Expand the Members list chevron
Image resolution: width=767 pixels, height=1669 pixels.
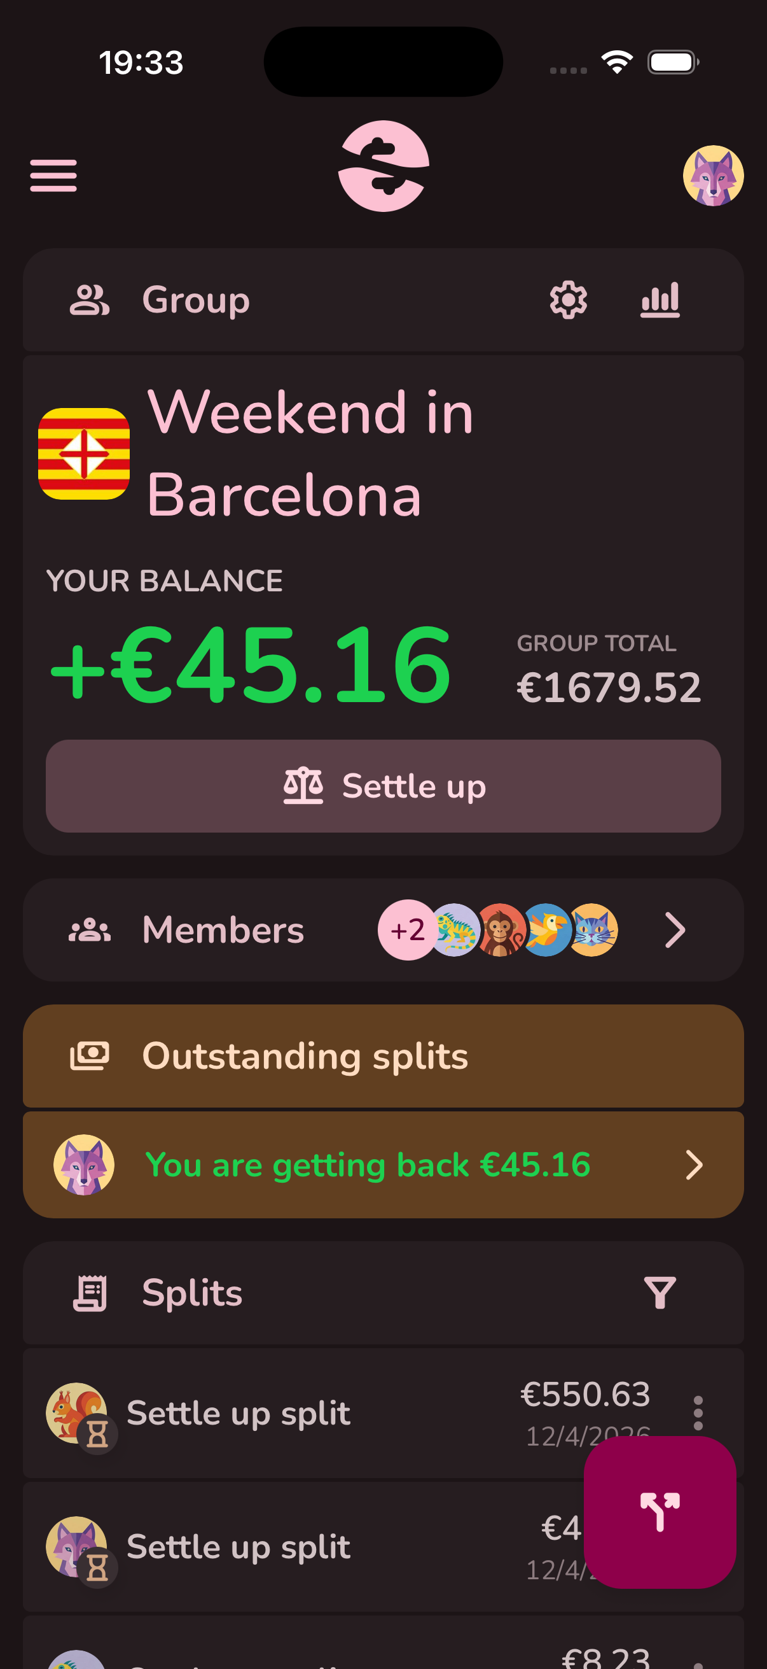[674, 931]
